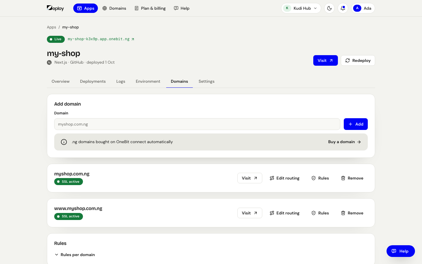Click blue Visit button in header

coord(325,60)
